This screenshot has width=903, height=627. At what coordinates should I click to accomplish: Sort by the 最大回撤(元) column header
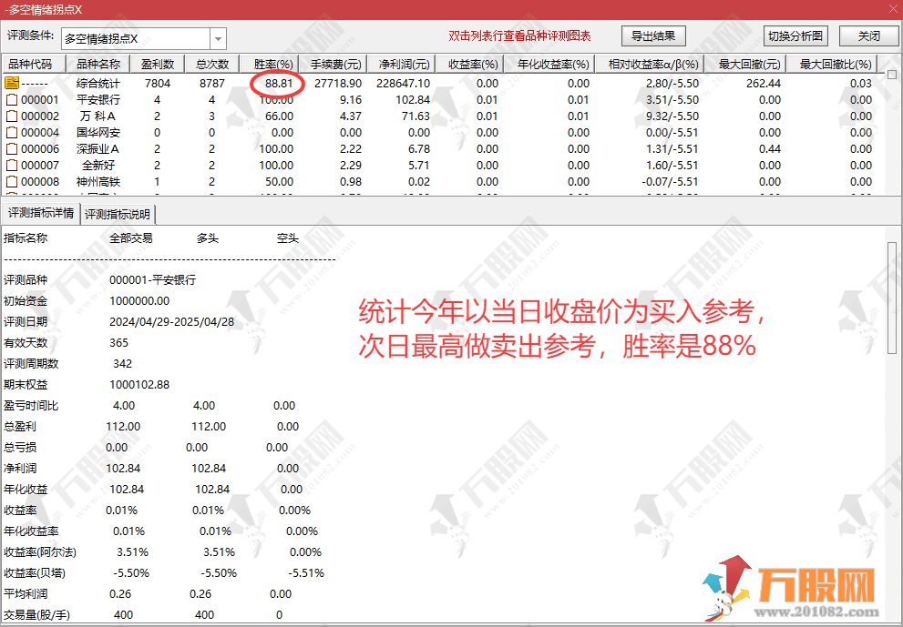[x=749, y=65]
